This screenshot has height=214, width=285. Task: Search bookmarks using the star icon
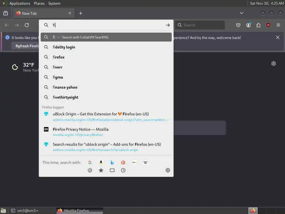click(101, 170)
